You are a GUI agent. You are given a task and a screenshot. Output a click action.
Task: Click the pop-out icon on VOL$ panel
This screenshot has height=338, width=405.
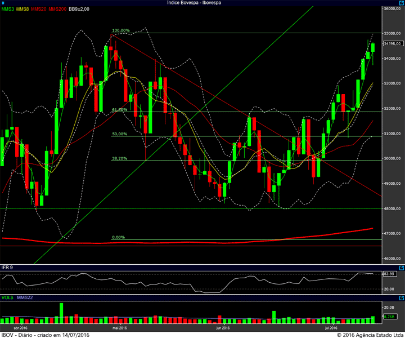click(x=402, y=298)
